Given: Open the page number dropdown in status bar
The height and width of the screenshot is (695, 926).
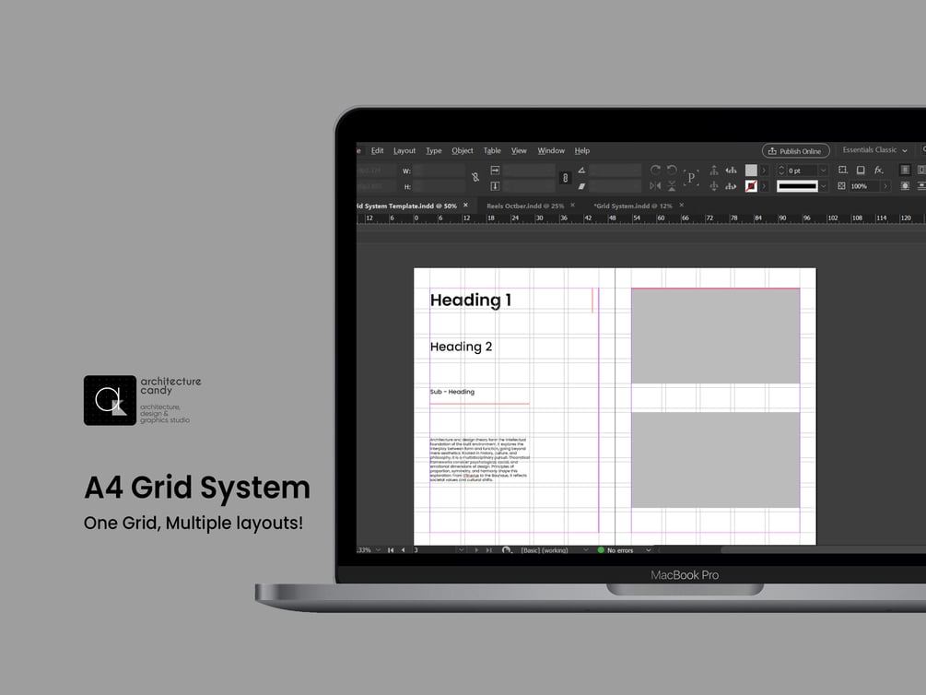Looking at the screenshot, I should pyautogui.click(x=461, y=550).
